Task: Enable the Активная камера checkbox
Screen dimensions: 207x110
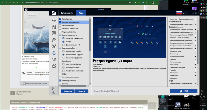Action: pos(60,26)
